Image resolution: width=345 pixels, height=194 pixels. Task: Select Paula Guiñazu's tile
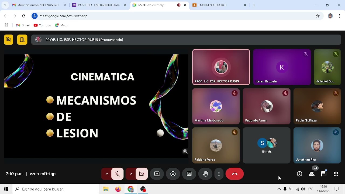coord(317,106)
